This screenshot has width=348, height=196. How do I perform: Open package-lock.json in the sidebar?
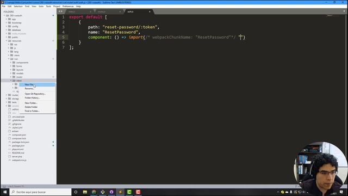tap(21, 142)
